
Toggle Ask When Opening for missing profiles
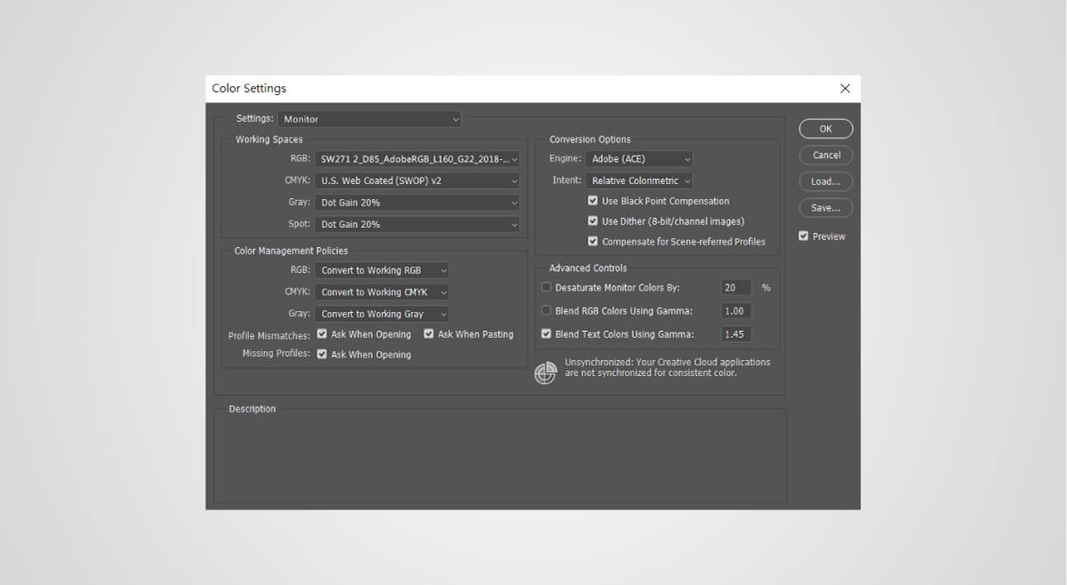(321, 354)
